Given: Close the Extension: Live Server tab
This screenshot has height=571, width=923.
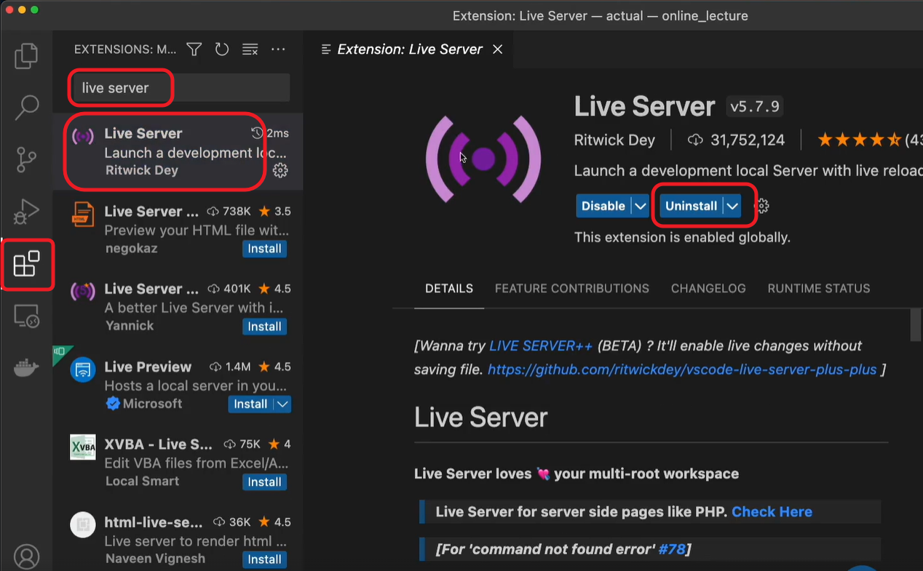Looking at the screenshot, I should pyautogui.click(x=497, y=49).
